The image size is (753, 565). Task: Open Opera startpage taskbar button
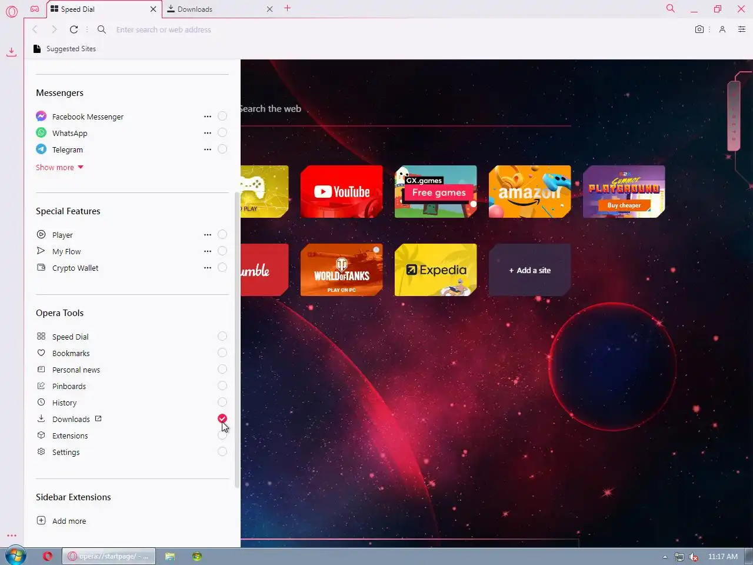point(109,556)
